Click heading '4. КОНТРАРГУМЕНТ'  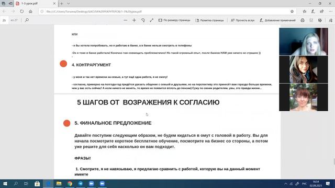coord(91,65)
